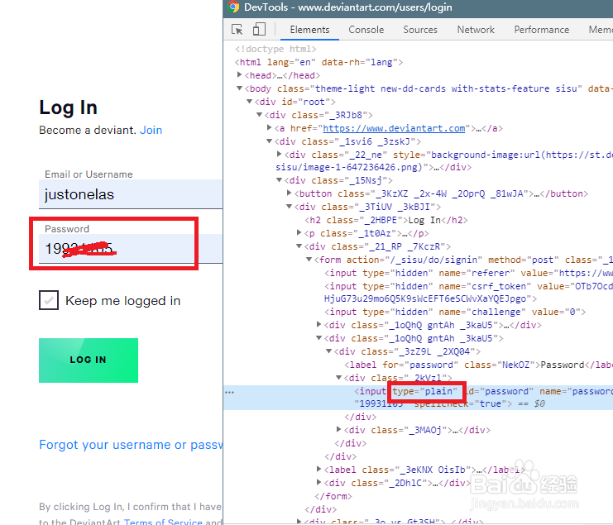
Task: Expand the head element node
Action: pyautogui.click(x=239, y=74)
